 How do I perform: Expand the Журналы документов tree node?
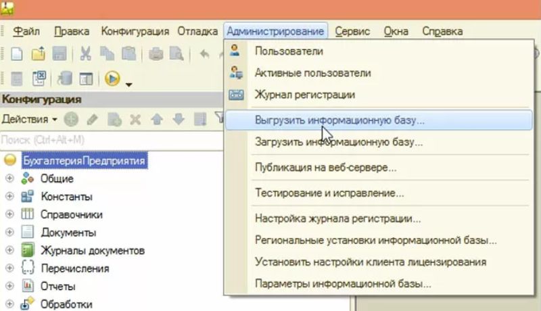[x=9, y=250]
